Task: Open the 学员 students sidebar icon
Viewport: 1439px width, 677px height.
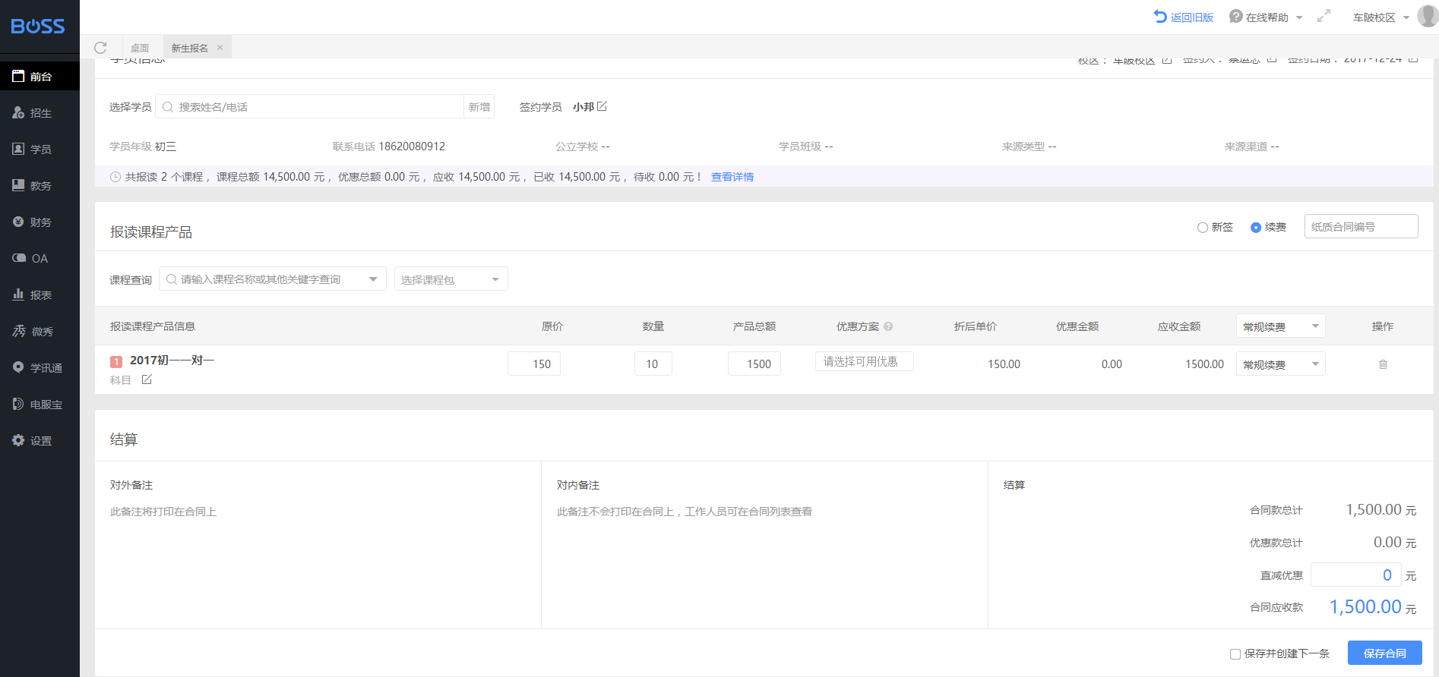Action: click(18, 149)
